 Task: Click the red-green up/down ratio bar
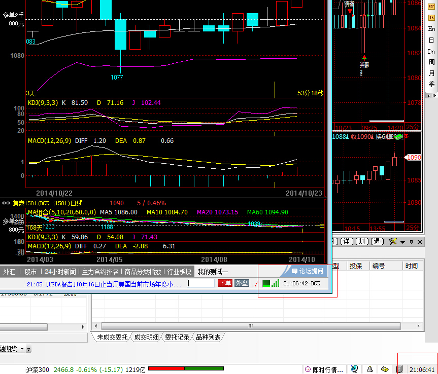[x=186, y=368]
